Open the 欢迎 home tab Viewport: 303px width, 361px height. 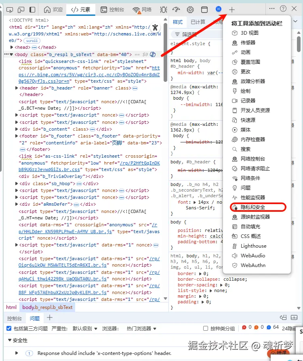point(53,10)
